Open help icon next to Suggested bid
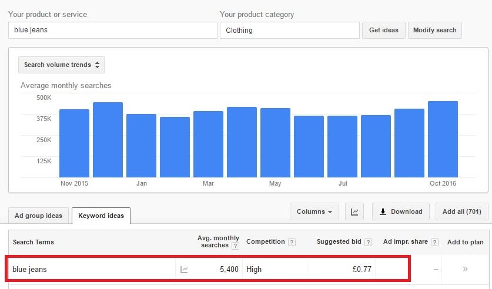 point(369,242)
